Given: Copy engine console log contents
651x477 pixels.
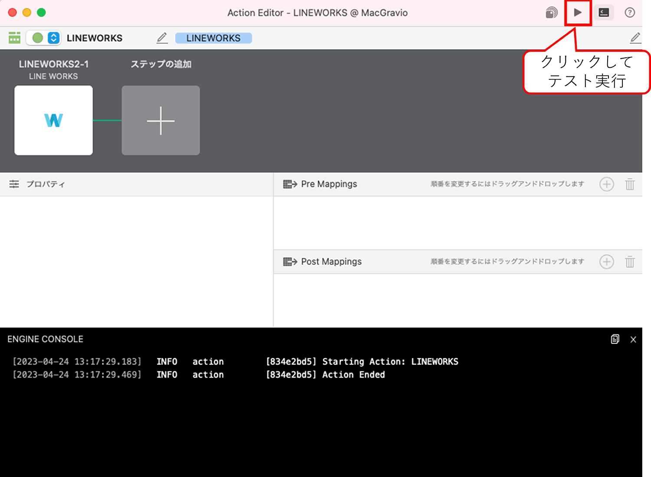Looking at the screenshot, I should [615, 339].
